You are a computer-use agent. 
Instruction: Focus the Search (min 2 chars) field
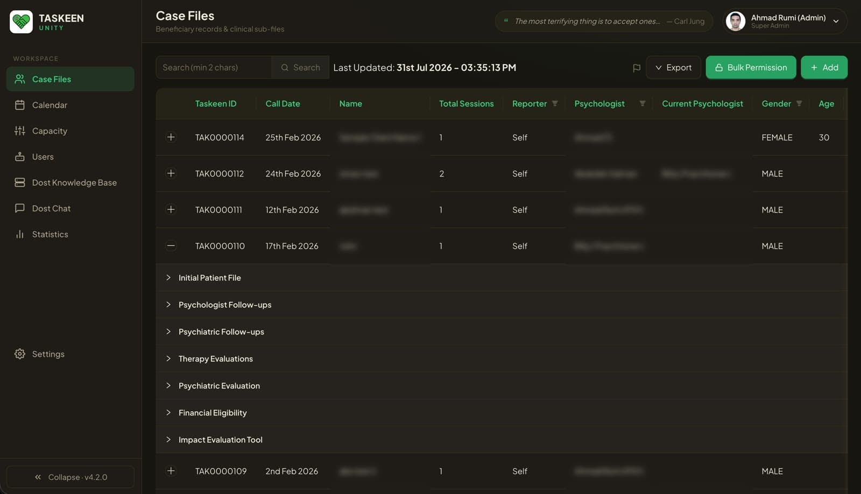pyautogui.click(x=214, y=67)
